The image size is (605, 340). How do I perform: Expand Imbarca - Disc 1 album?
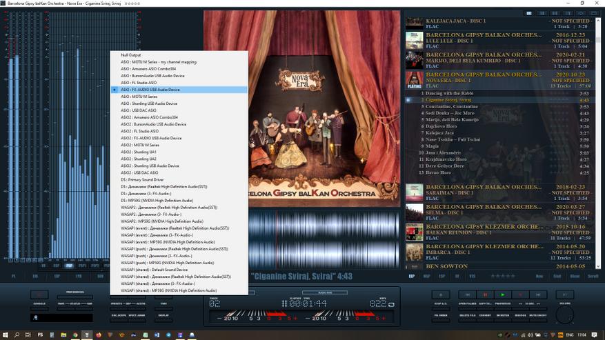[x=500, y=252]
